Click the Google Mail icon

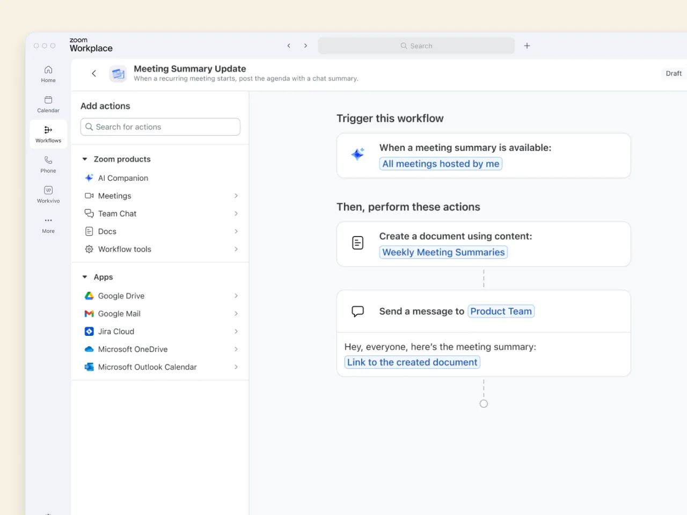[x=89, y=313]
